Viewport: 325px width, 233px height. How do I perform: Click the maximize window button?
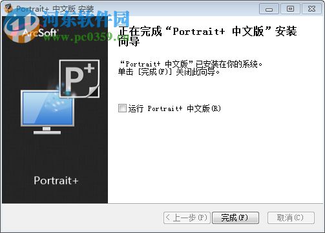coord(290,9)
